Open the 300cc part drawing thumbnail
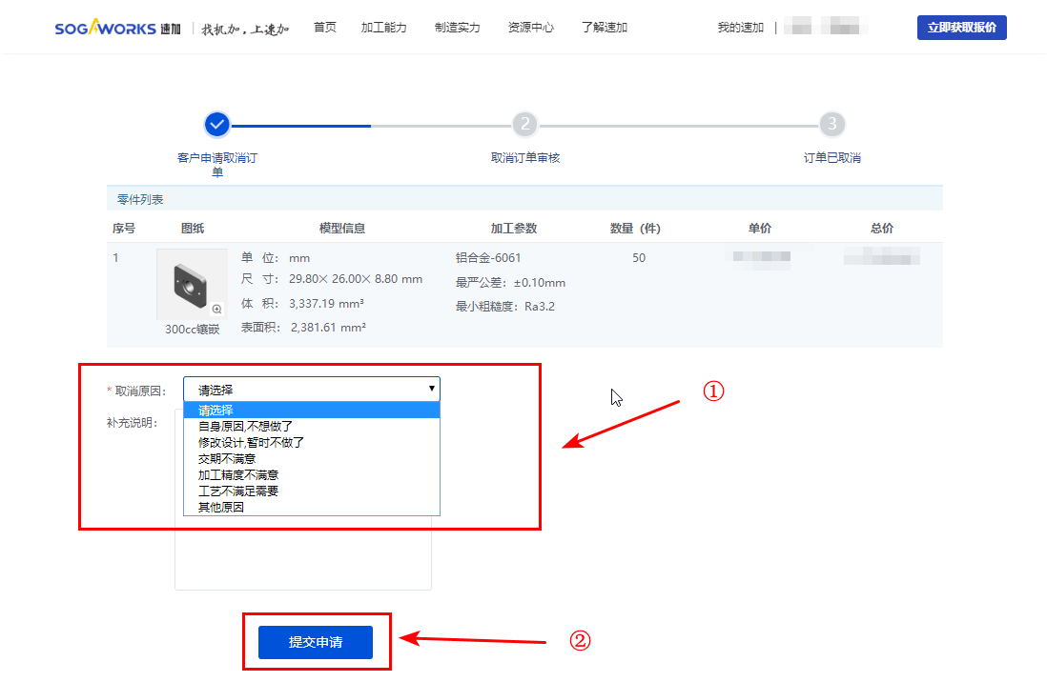1047x682 pixels. (x=192, y=284)
